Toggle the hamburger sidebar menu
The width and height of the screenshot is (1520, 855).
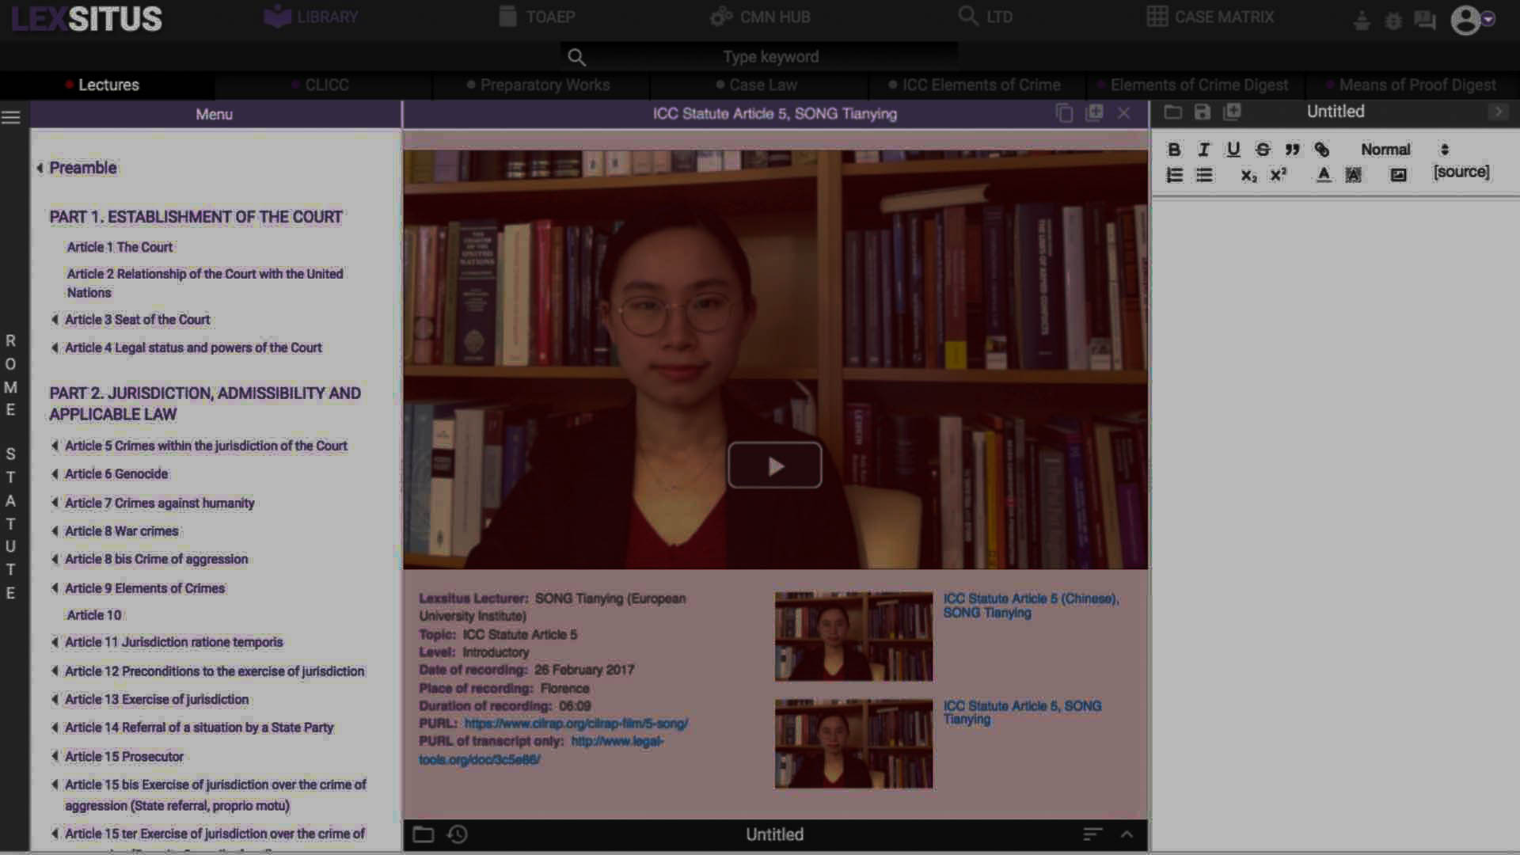click(11, 117)
